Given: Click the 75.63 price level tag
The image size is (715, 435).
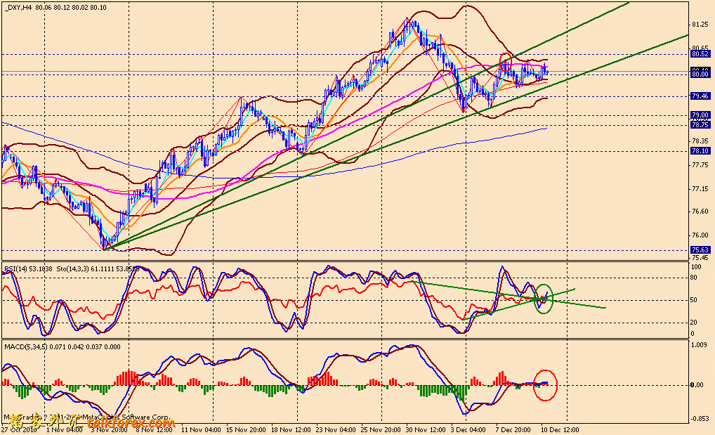Looking at the screenshot, I should [x=700, y=249].
